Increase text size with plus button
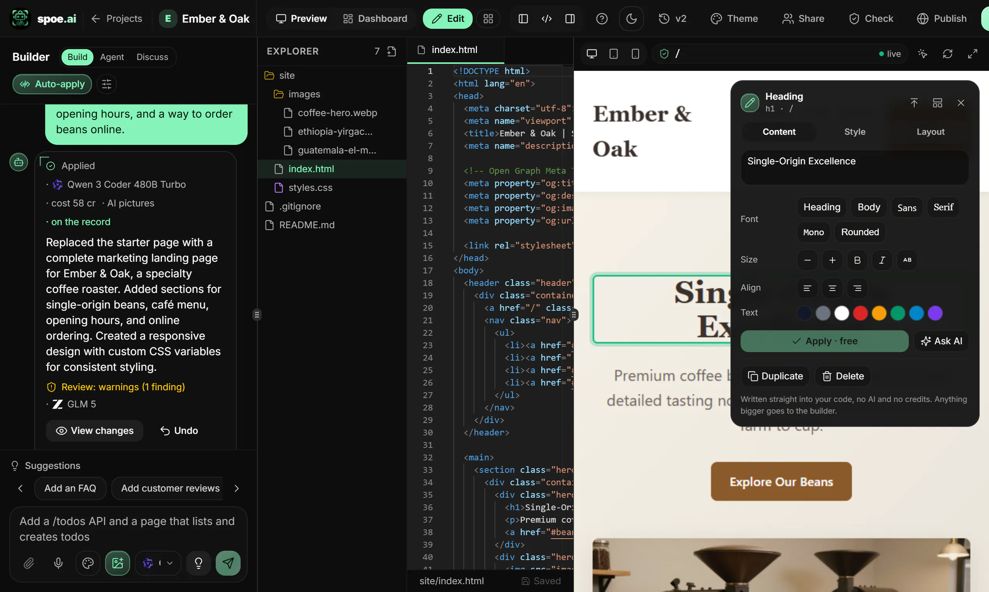989x592 pixels. [x=832, y=260]
